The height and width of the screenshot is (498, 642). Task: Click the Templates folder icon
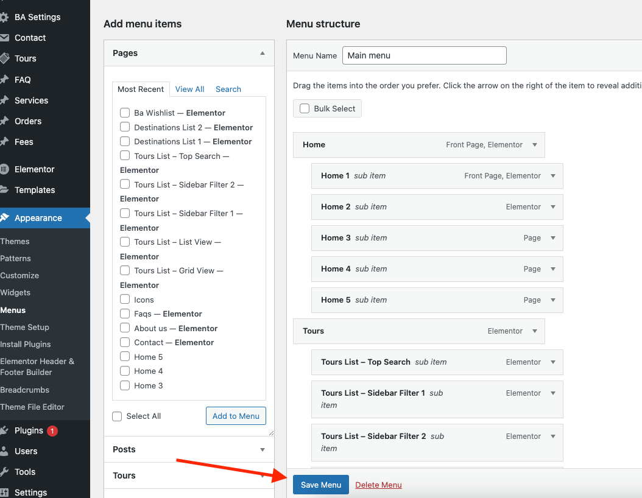pyautogui.click(x=4, y=190)
